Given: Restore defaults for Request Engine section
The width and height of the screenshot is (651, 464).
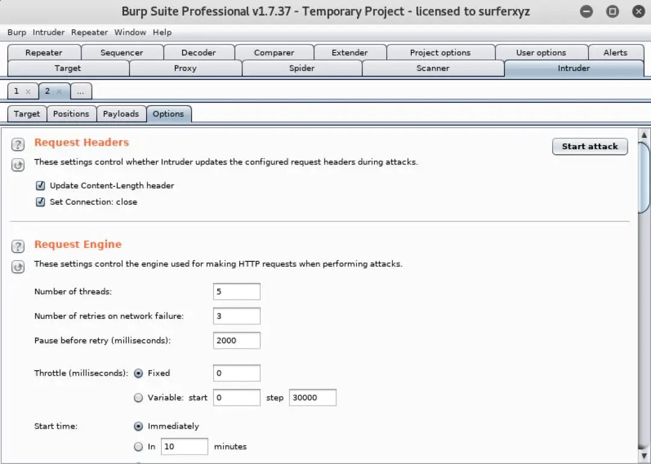Looking at the screenshot, I should point(18,267).
